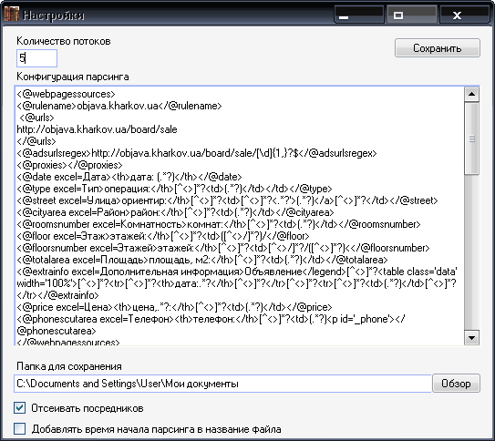Click the scroll up arrow of config box
This screenshot has height=441, width=495.
[471, 94]
